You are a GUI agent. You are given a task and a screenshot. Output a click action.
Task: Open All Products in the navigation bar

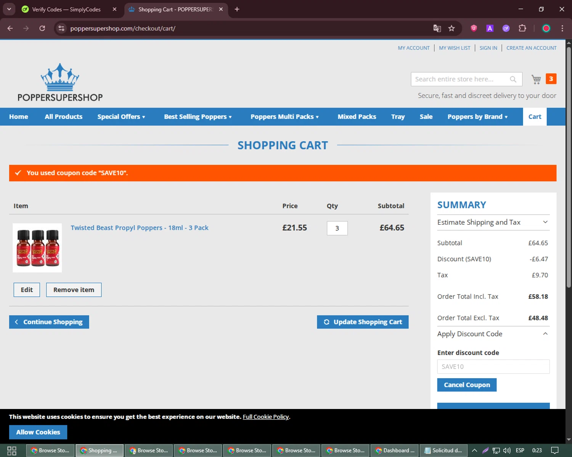coord(63,117)
